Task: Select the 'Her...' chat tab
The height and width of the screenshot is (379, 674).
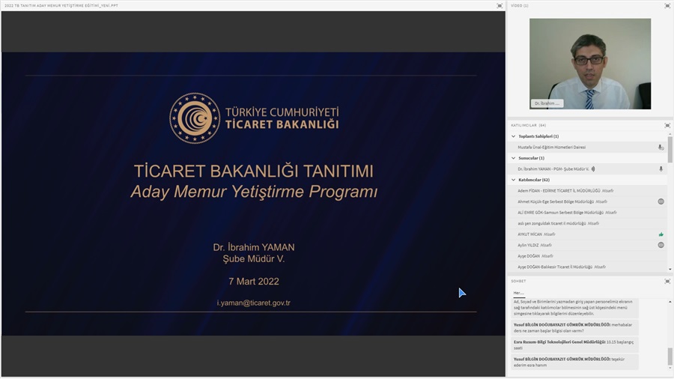Action: pyautogui.click(x=518, y=293)
